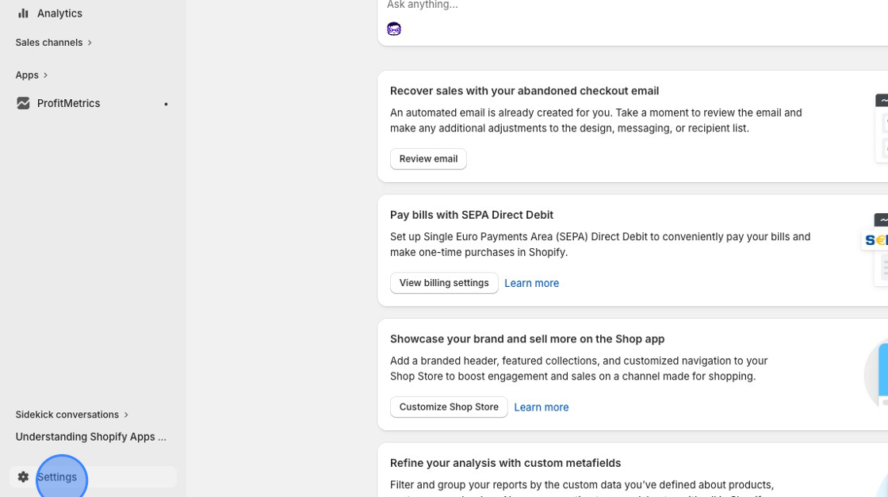The width and height of the screenshot is (888, 497).
Task: Select the Pay bills with SEPA heading
Action: point(471,215)
